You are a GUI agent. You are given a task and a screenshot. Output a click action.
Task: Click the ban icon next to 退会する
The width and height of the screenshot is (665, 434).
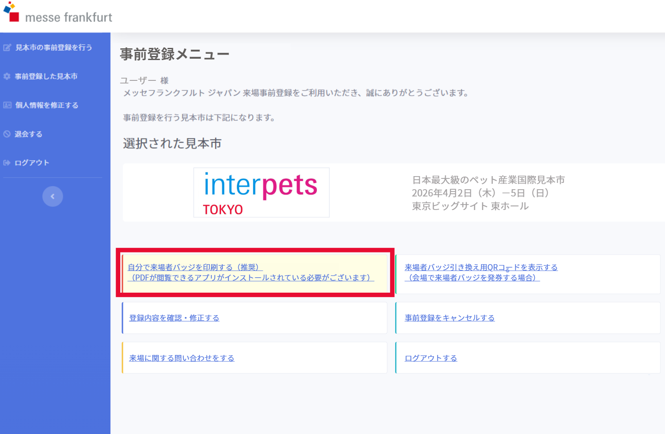7,134
